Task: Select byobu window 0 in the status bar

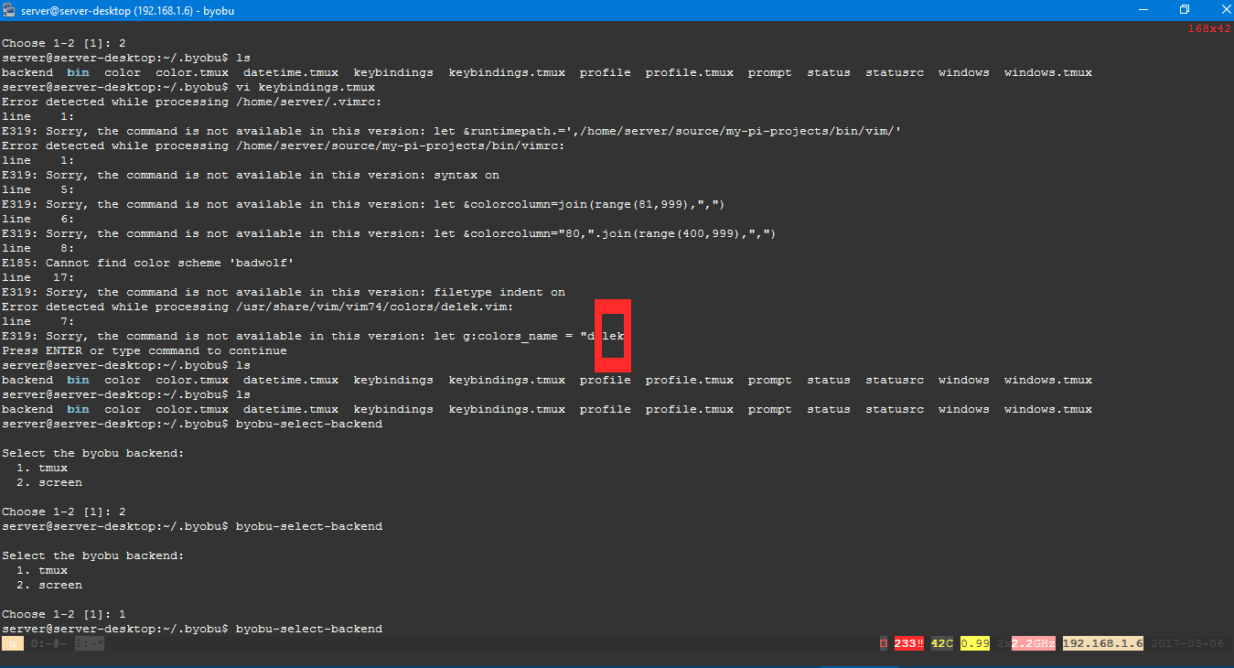Action: pyautogui.click(x=49, y=643)
